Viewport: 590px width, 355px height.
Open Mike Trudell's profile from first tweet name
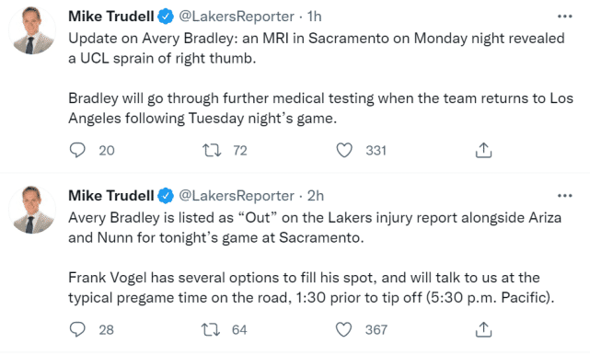pos(111,17)
